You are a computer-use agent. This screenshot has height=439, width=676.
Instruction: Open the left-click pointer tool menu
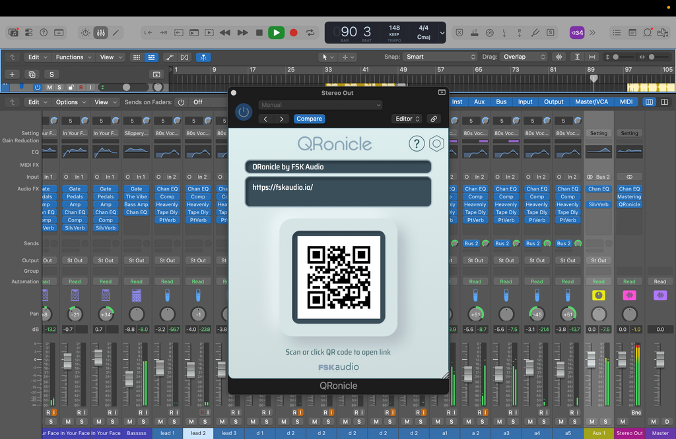tap(329, 57)
